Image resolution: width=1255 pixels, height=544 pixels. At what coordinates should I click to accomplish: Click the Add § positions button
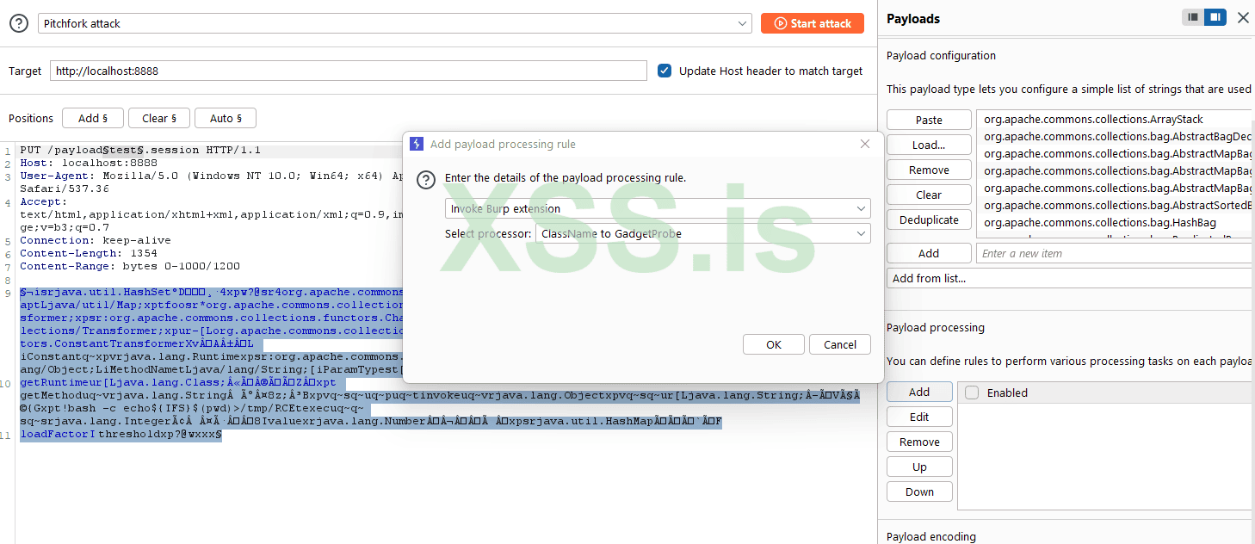click(93, 118)
